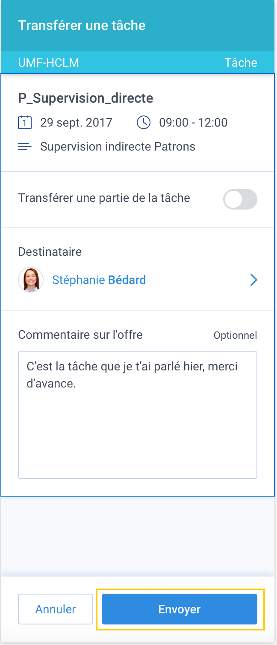Image resolution: width=277 pixels, height=645 pixels.
Task: Click the Optionnel label above the comment
Action: click(x=236, y=335)
